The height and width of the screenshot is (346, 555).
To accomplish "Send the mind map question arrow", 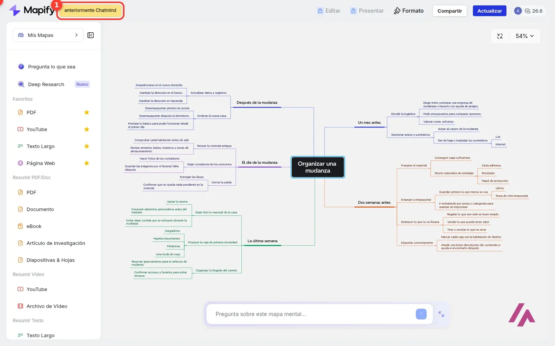I will (x=421, y=314).
